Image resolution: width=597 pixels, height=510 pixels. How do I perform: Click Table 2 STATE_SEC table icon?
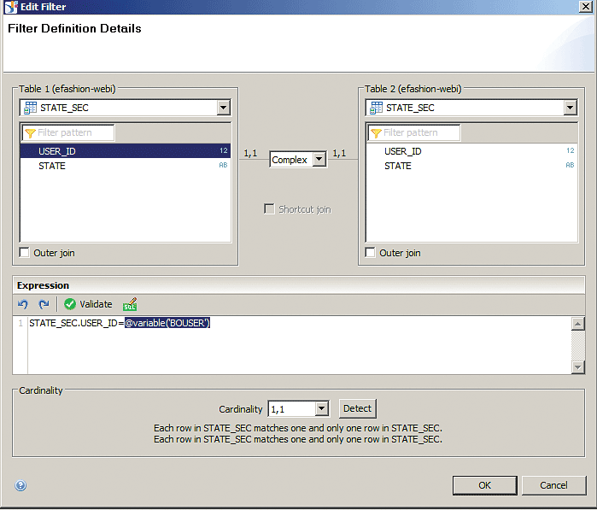(376, 108)
